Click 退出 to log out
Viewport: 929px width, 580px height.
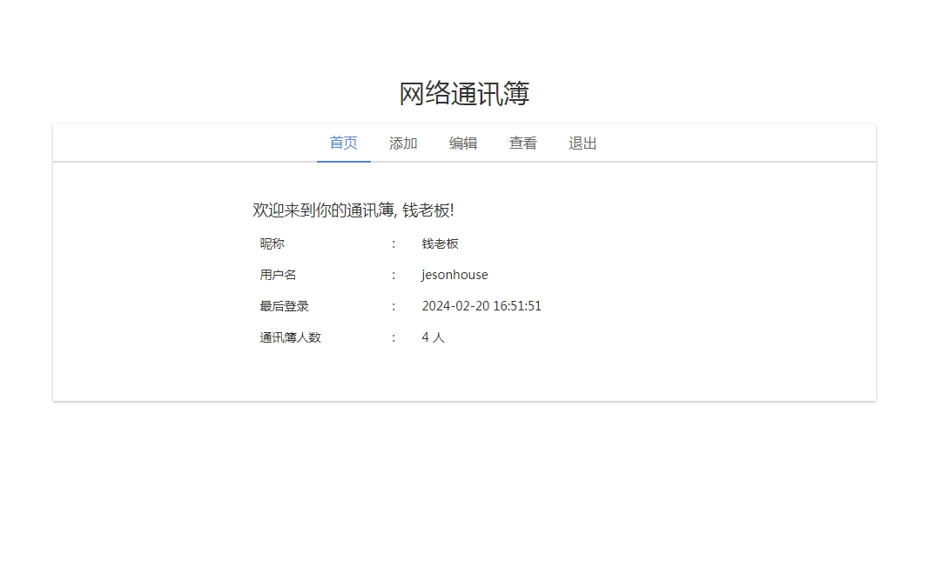click(583, 143)
